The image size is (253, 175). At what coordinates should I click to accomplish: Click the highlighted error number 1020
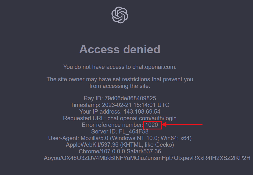coord(152,125)
